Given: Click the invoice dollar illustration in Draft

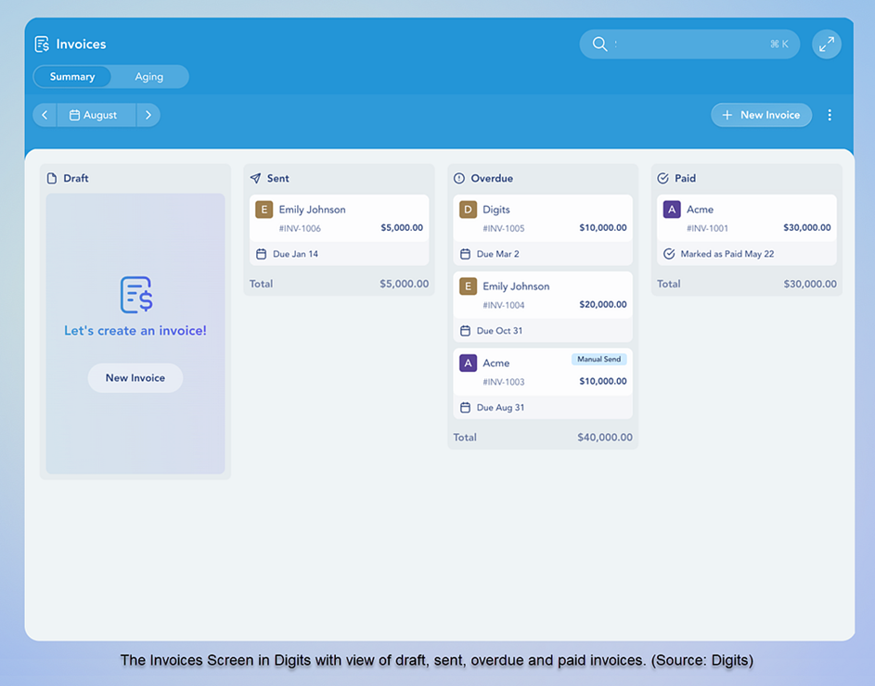Looking at the screenshot, I should click(x=136, y=295).
